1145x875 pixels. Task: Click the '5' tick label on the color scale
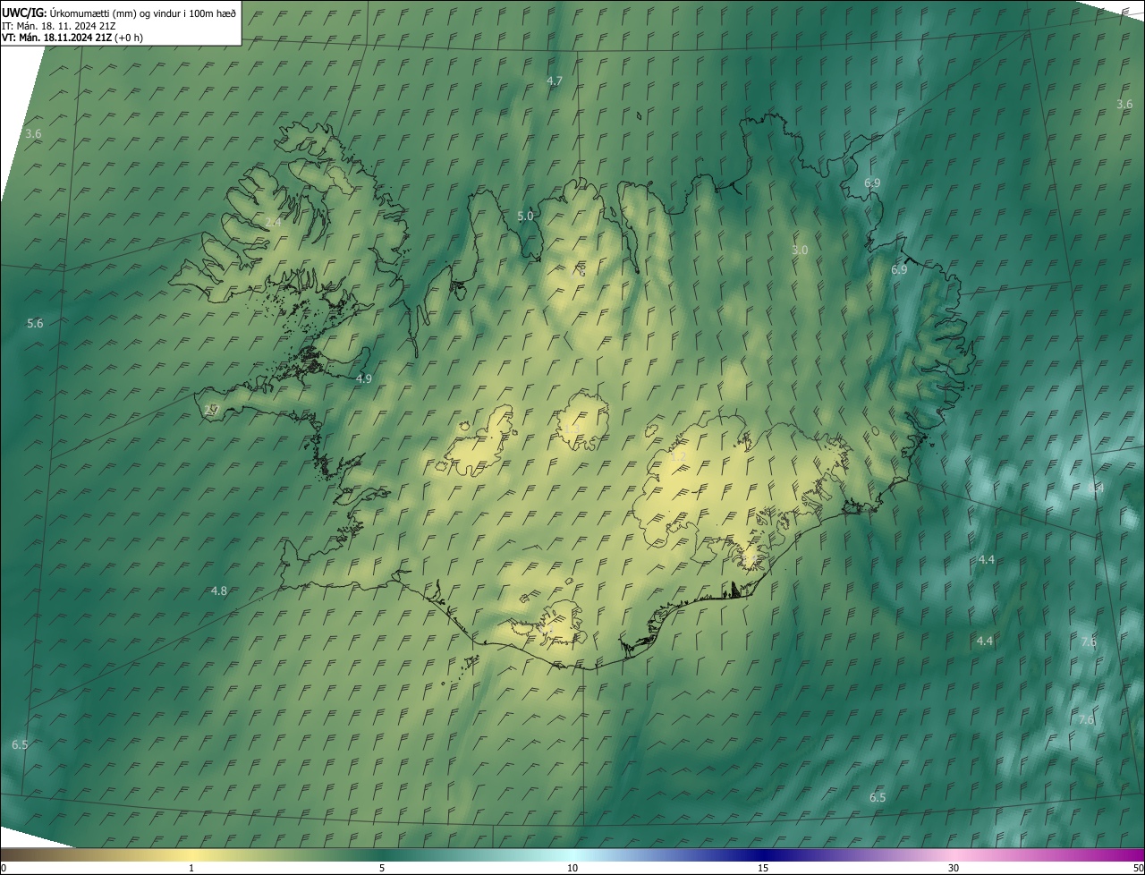(x=382, y=868)
